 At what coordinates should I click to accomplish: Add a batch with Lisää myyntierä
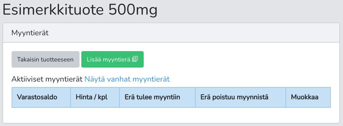pyautogui.click(x=112, y=59)
